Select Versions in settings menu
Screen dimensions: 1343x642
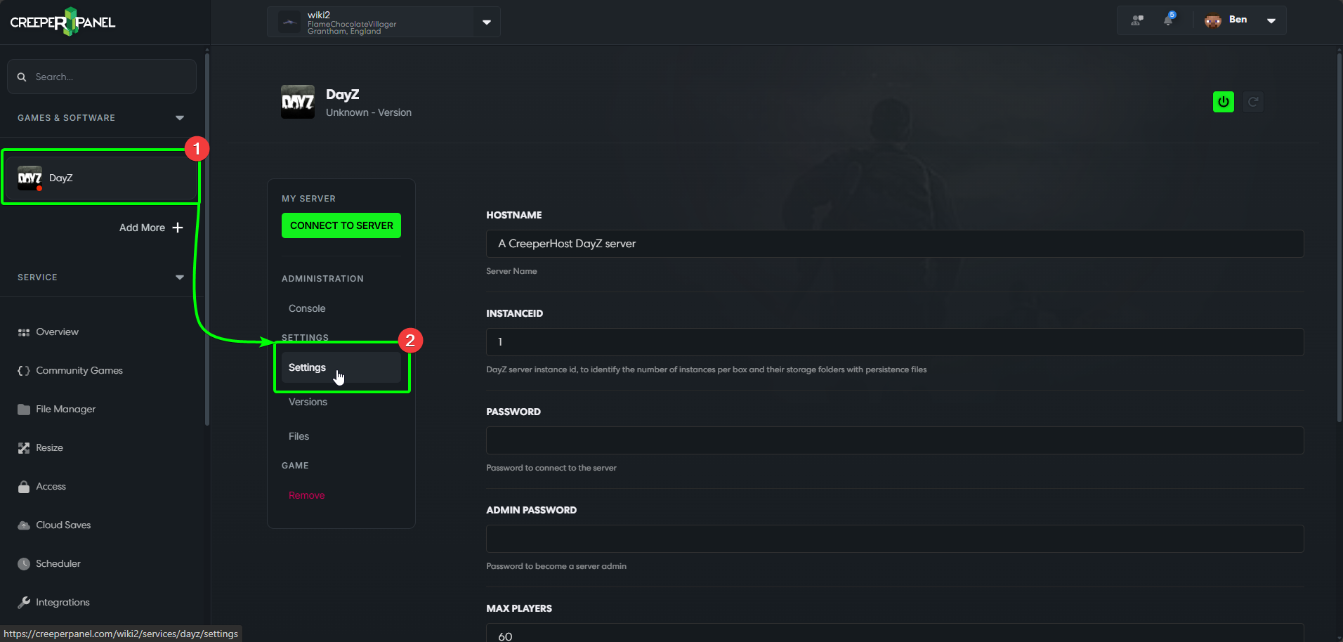[x=308, y=402]
